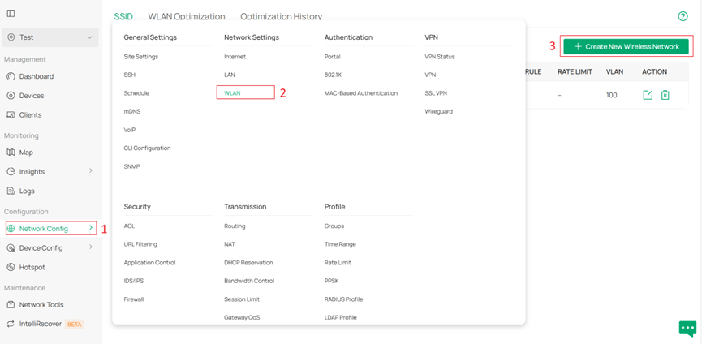Click Create New Wireless Network button
The image size is (702, 344).
(626, 46)
